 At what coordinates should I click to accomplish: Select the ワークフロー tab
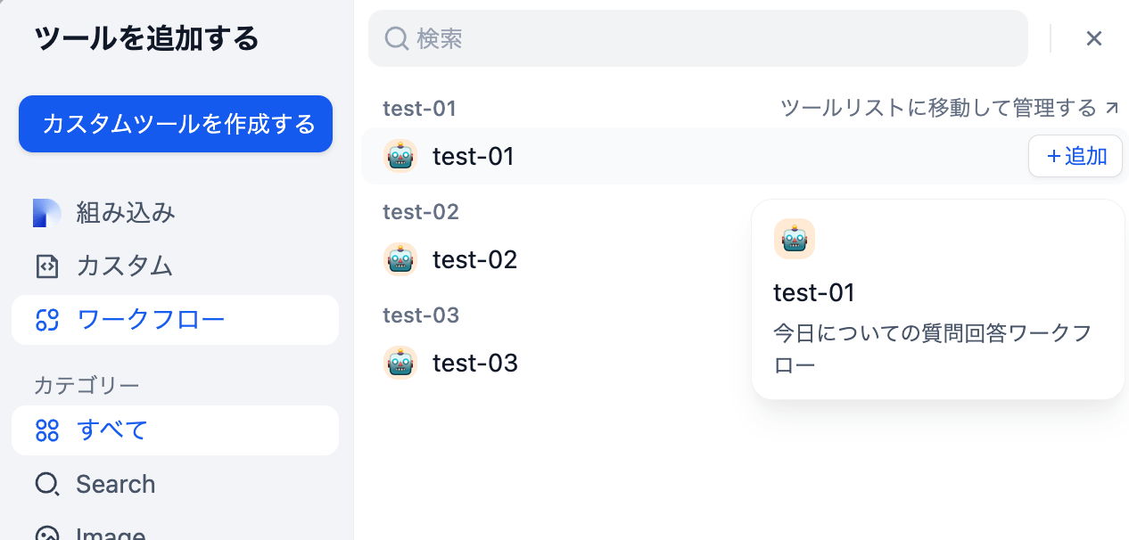pyautogui.click(x=175, y=320)
